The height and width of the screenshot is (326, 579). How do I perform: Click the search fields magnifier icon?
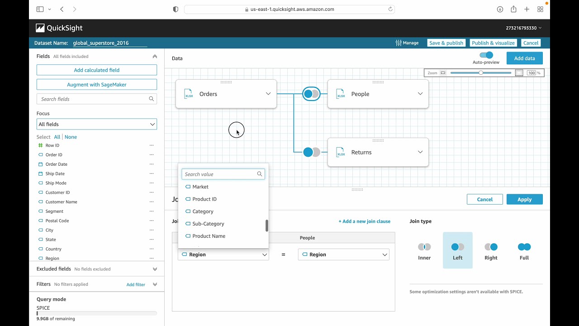pos(152,99)
